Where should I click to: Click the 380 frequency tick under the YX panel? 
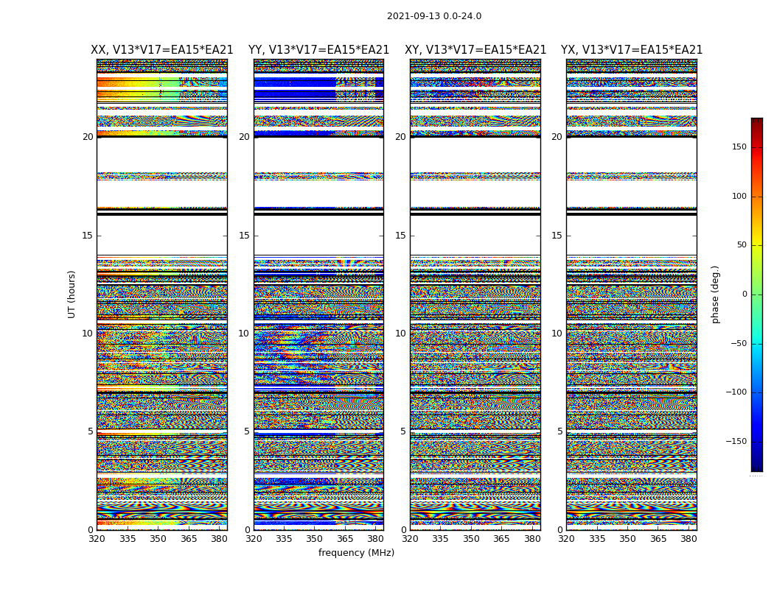point(688,539)
